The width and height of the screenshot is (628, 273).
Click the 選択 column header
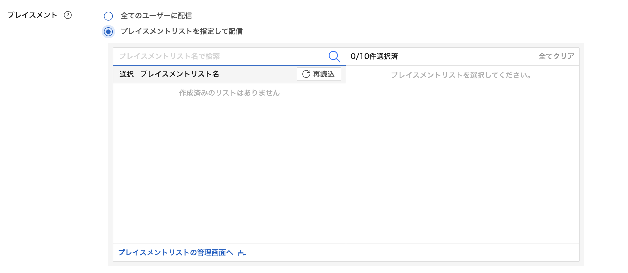pyautogui.click(x=127, y=74)
